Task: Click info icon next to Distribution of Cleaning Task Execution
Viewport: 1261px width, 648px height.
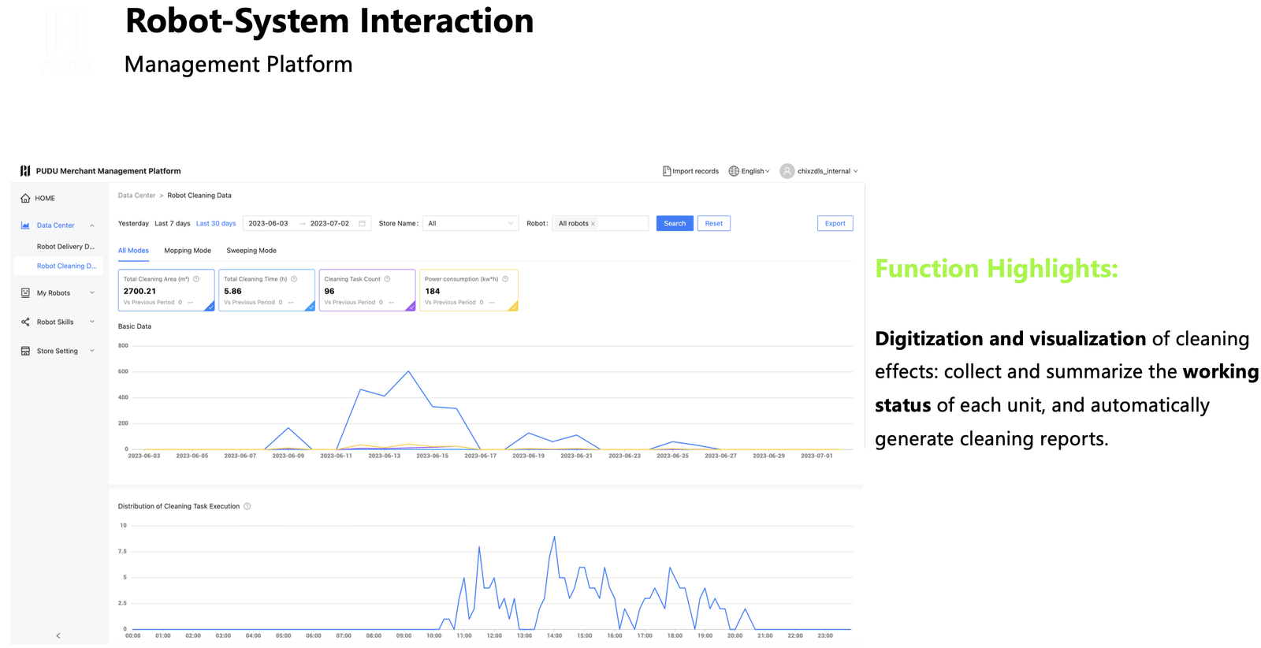Action: coord(247,507)
